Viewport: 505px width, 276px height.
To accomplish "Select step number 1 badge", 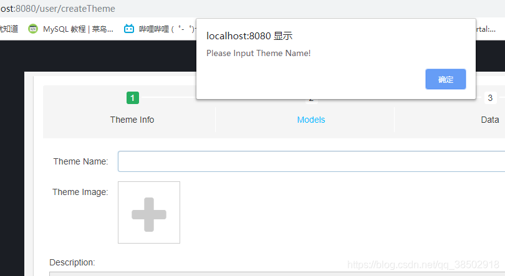I will click(x=133, y=98).
